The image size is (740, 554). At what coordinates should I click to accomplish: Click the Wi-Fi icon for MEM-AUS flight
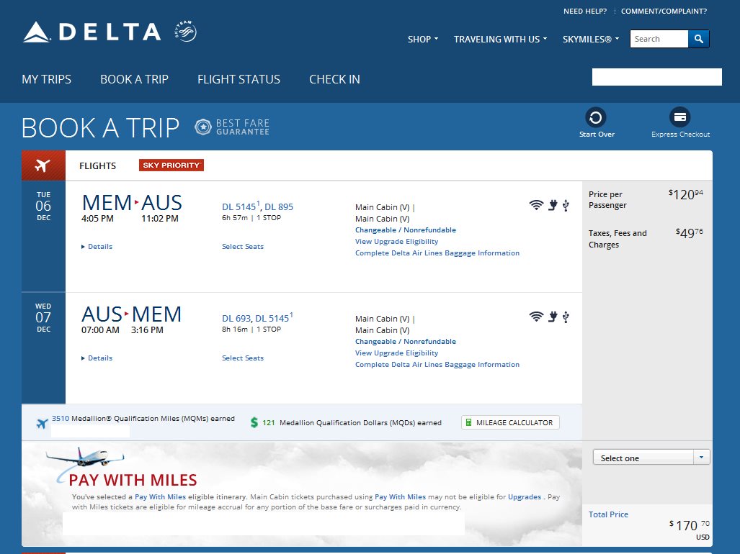coord(535,206)
